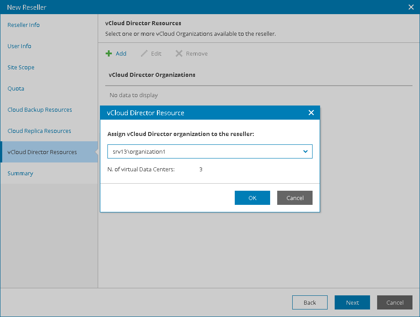
Task: Select the Quota step
Action: [x=16, y=89]
